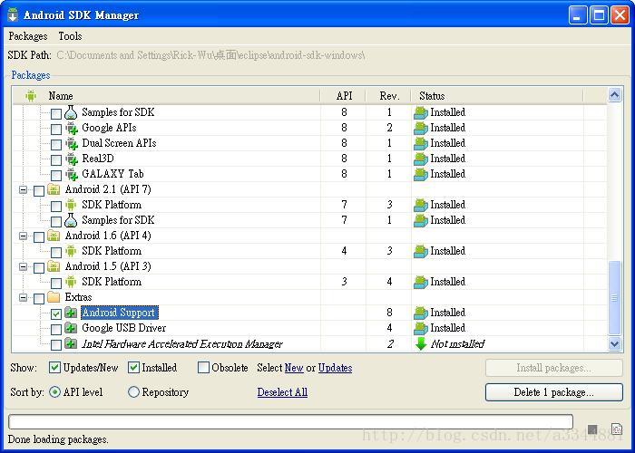The image size is (635, 453).
Task: Select the Android Support row text
Action: tap(119, 313)
